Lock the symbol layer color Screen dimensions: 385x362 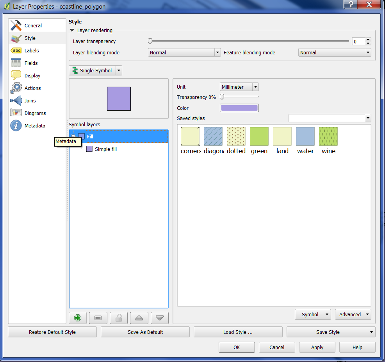(x=119, y=318)
